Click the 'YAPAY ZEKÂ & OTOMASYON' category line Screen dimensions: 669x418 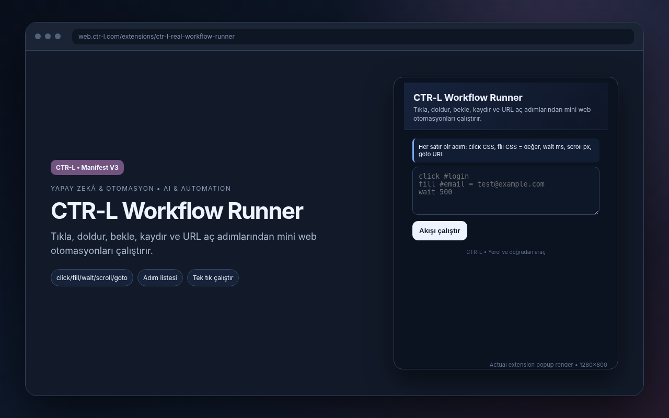pos(141,188)
